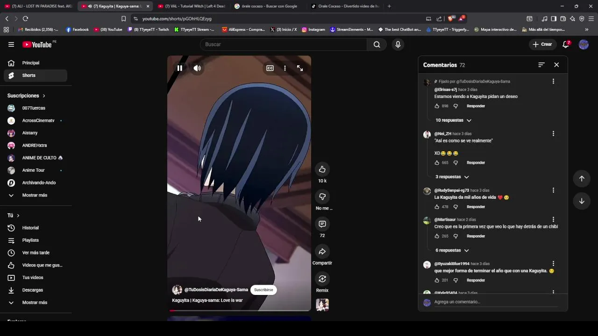598x336 pixels.
Task: Open Principal in the sidebar
Action: pos(36,63)
